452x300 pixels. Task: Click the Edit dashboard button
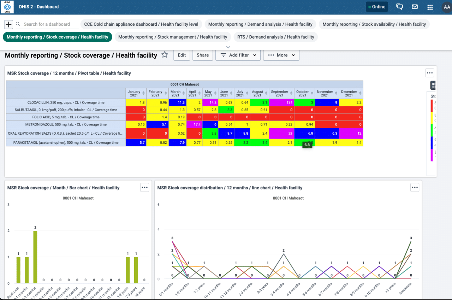click(x=182, y=55)
